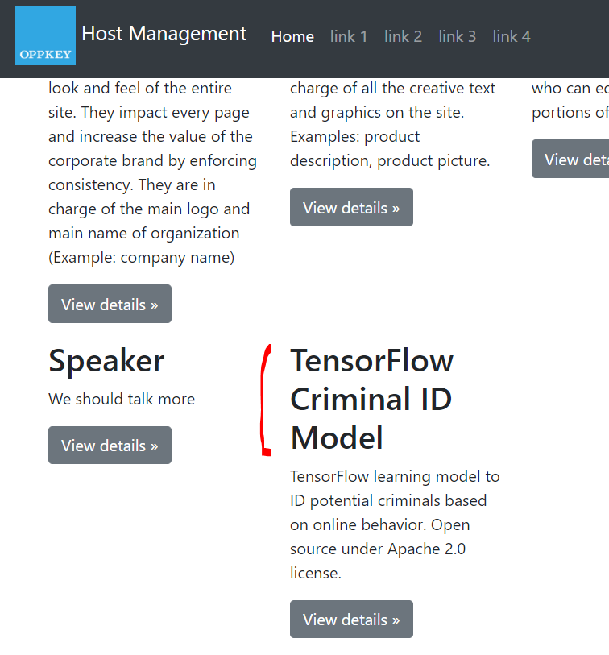View details below the company name paragraph
The width and height of the screenshot is (609, 655).
tap(110, 304)
